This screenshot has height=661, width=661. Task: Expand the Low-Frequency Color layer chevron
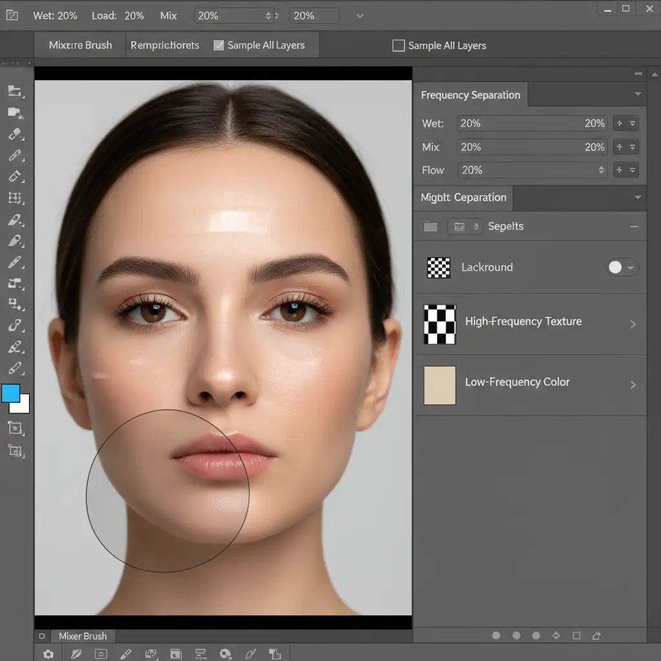633,385
